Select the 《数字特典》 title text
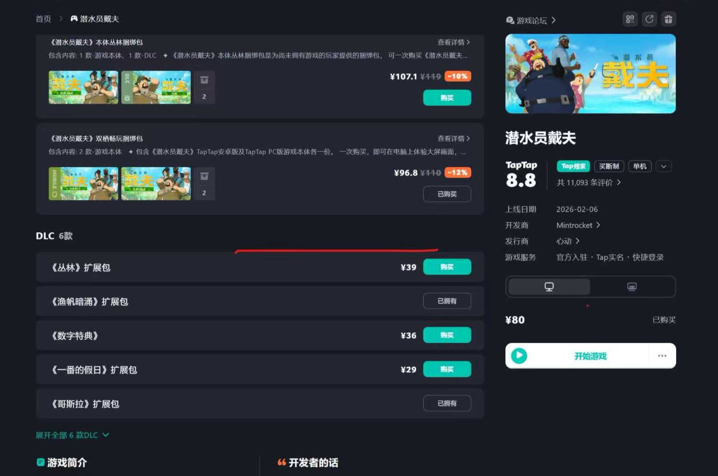718x476 pixels. (74, 336)
